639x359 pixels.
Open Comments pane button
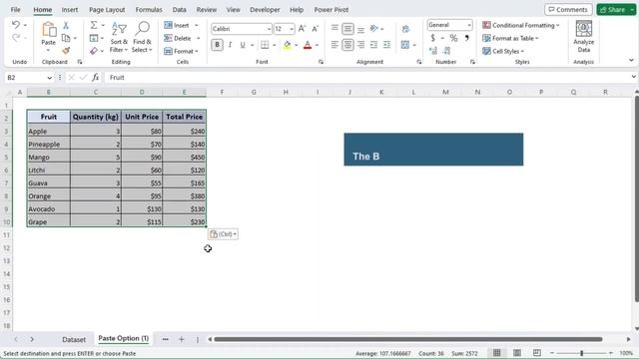pos(568,9)
